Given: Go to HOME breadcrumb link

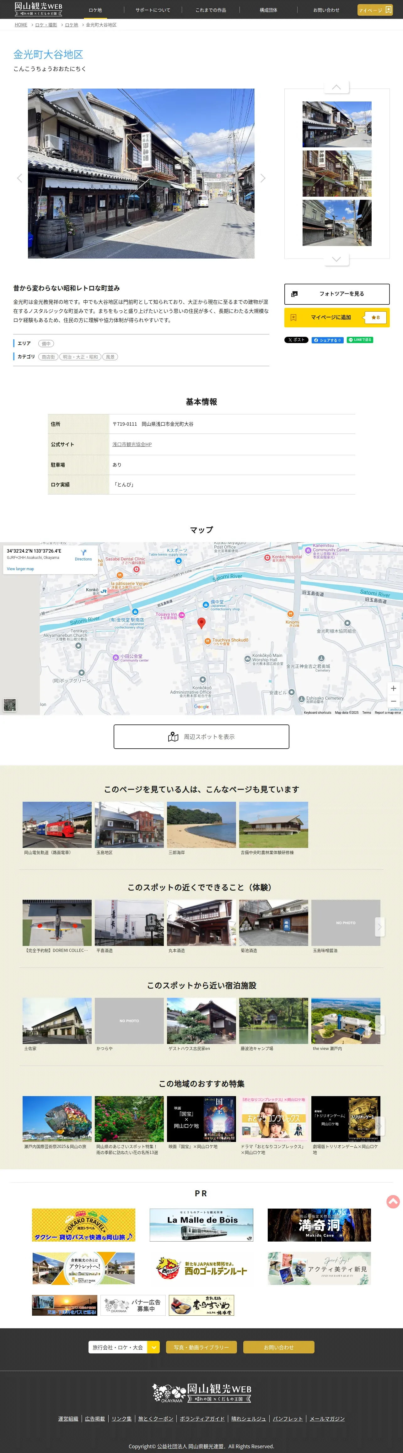Looking at the screenshot, I should pos(21,25).
